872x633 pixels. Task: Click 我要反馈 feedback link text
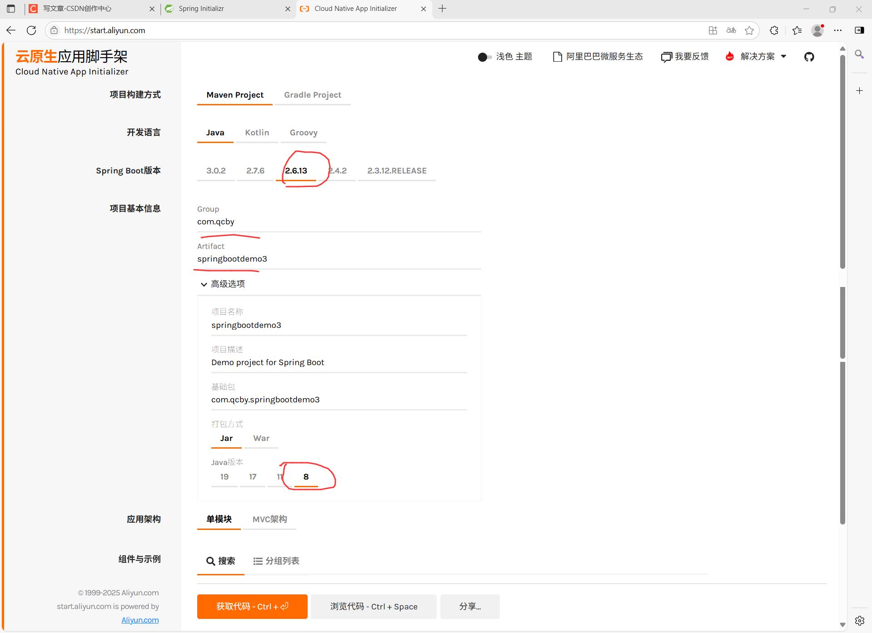click(692, 56)
